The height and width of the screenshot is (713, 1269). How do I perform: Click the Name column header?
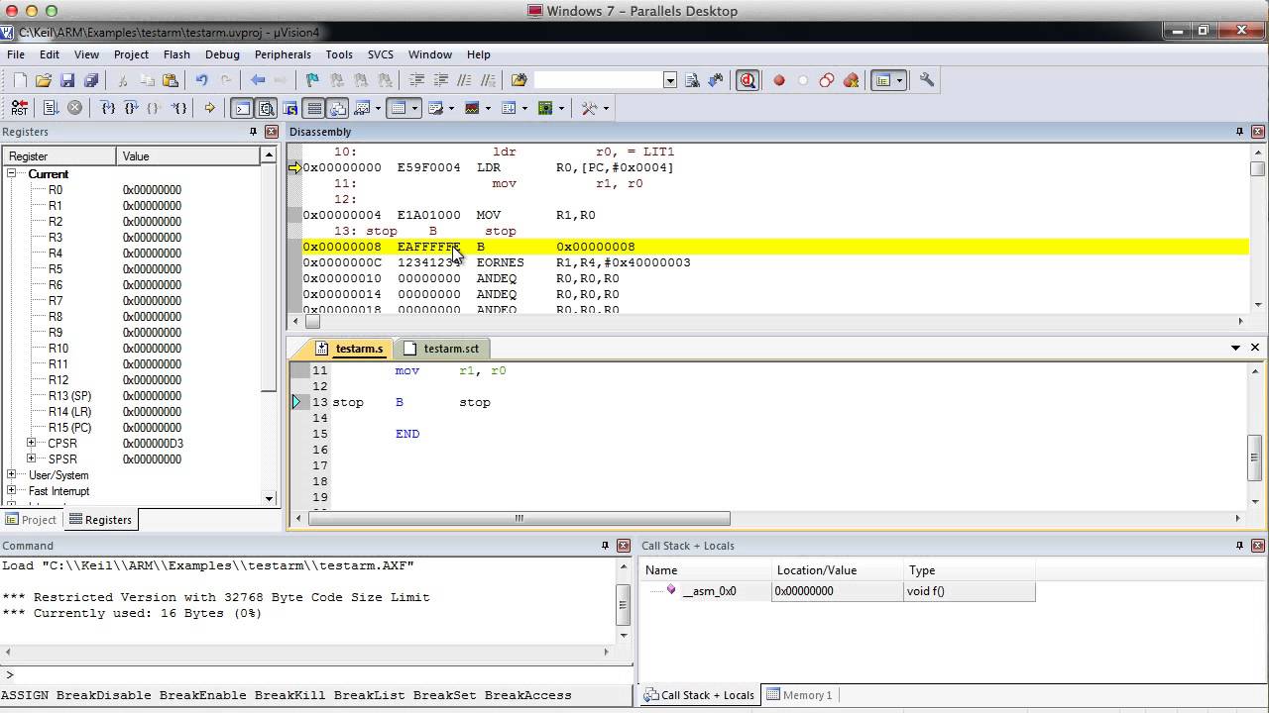point(706,570)
